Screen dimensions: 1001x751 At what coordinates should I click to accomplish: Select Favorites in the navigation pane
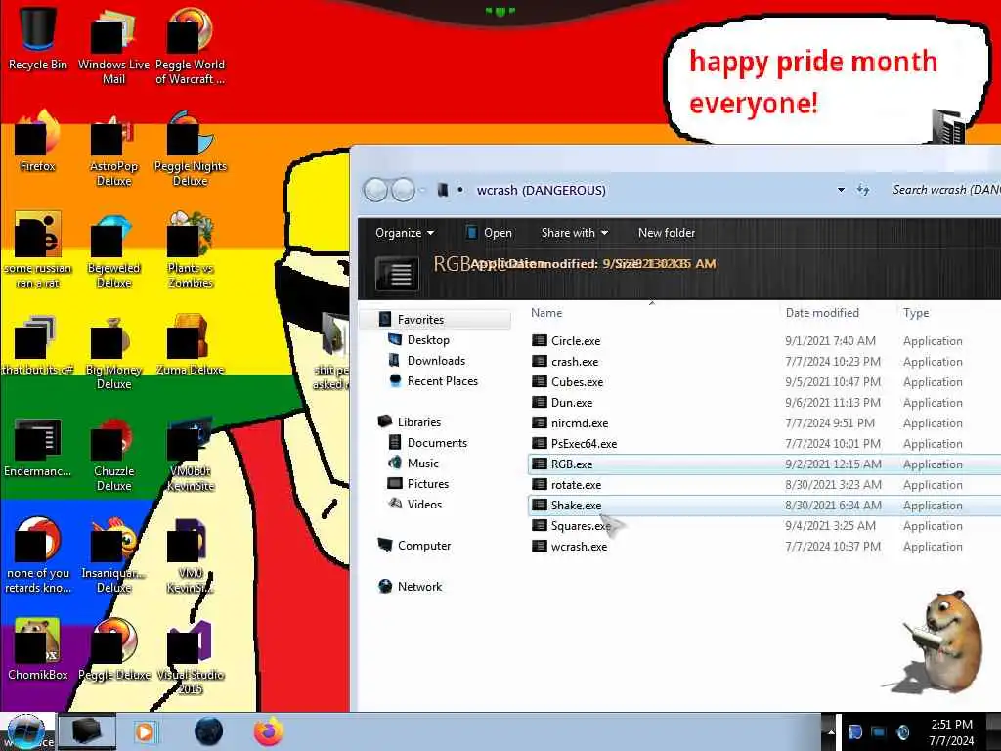tap(420, 320)
